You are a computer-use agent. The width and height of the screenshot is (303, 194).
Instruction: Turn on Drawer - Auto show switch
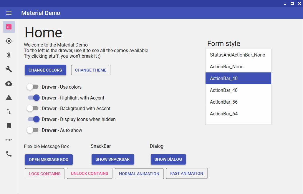pyautogui.click(x=33, y=130)
